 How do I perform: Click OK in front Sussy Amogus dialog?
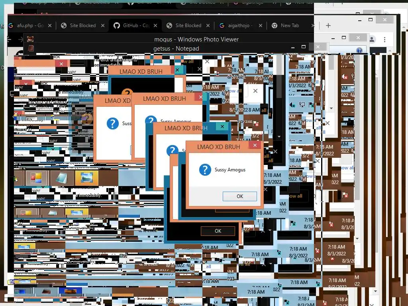239,196
